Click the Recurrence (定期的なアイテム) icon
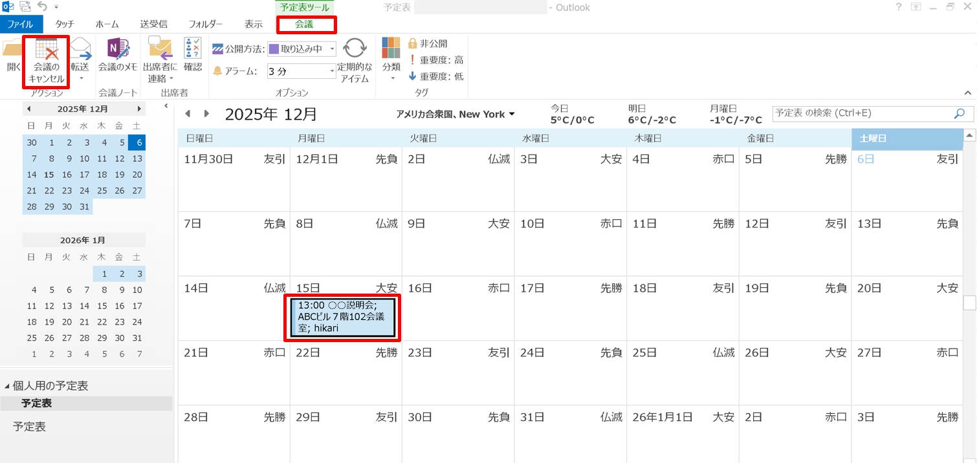 click(355, 50)
